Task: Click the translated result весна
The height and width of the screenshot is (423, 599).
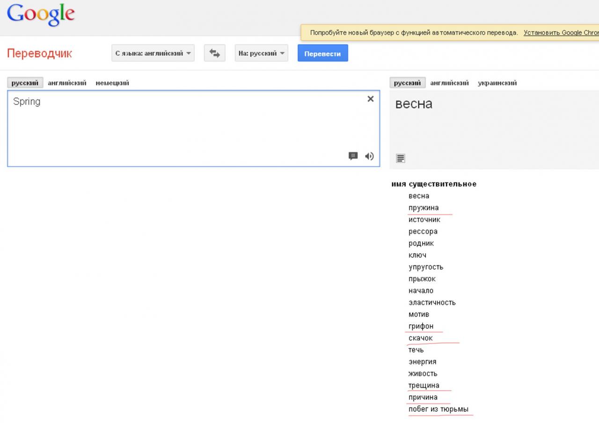Action: click(x=414, y=104)
